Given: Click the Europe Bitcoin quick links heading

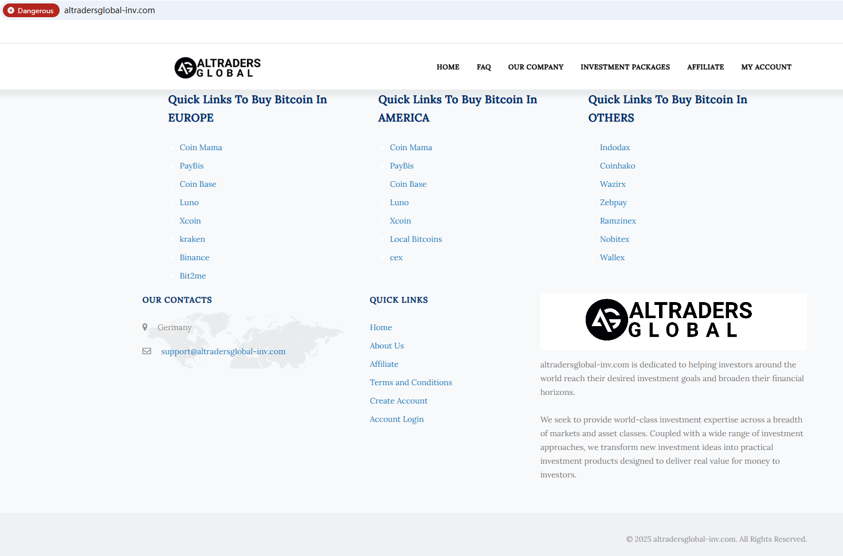Looking at the screenshot, I should tap(248, 108).
